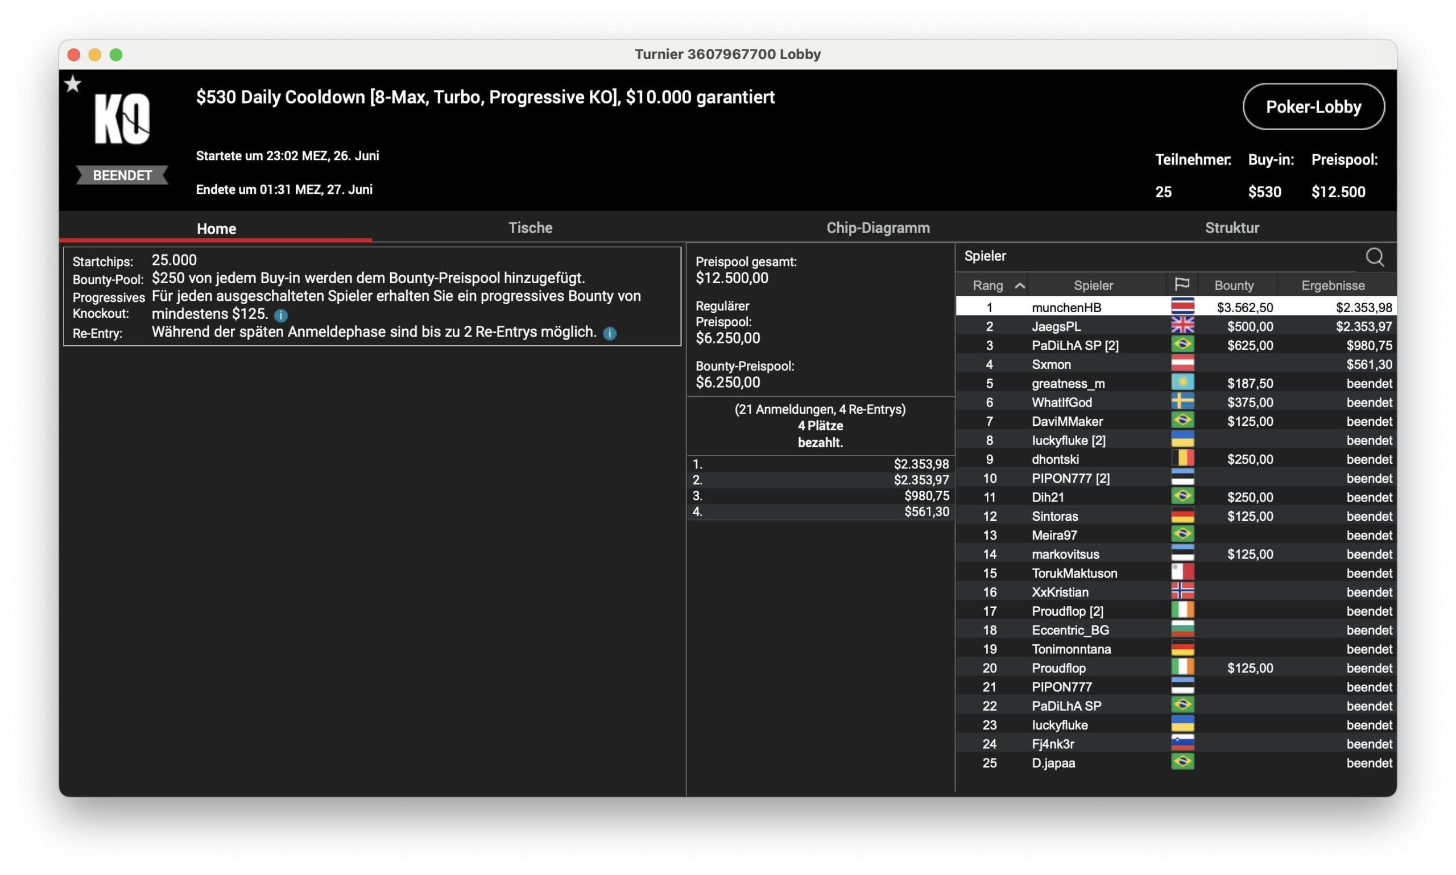Click info icon next to Progressive Knockout text
The width and height of the screenshot is (1456, 875).
coord(281,315)
